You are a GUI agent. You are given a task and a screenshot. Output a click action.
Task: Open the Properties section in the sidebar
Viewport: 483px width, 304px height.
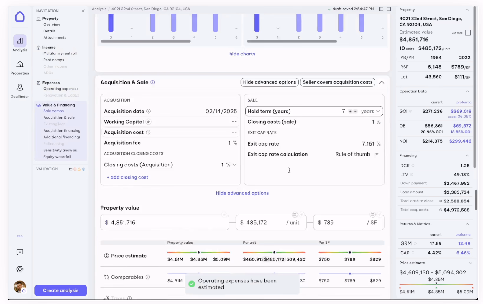pos(20,68)
